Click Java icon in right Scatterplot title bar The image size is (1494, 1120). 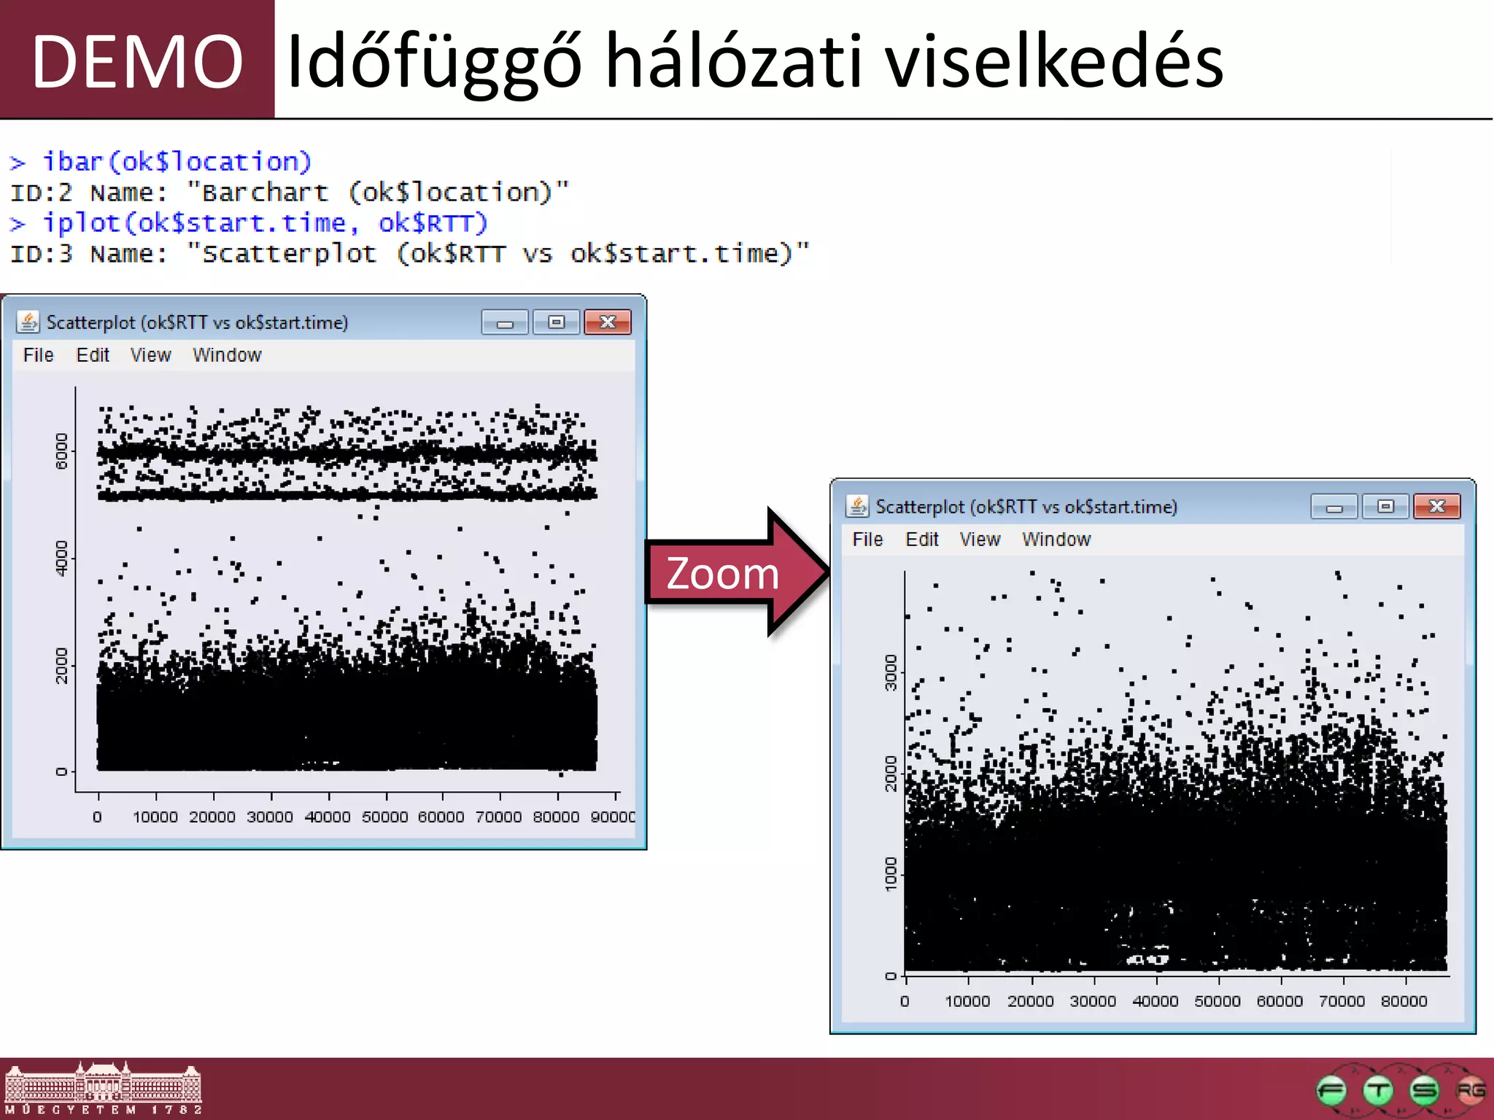click(857, 506)
